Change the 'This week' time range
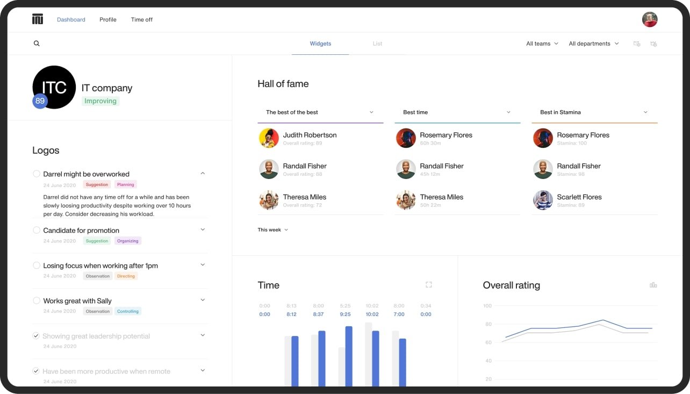The image size is (690, 394). point(272,230)
